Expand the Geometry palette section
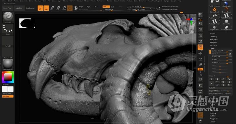The width and height of the screenshot is (236, 124). tap(213, 37)
